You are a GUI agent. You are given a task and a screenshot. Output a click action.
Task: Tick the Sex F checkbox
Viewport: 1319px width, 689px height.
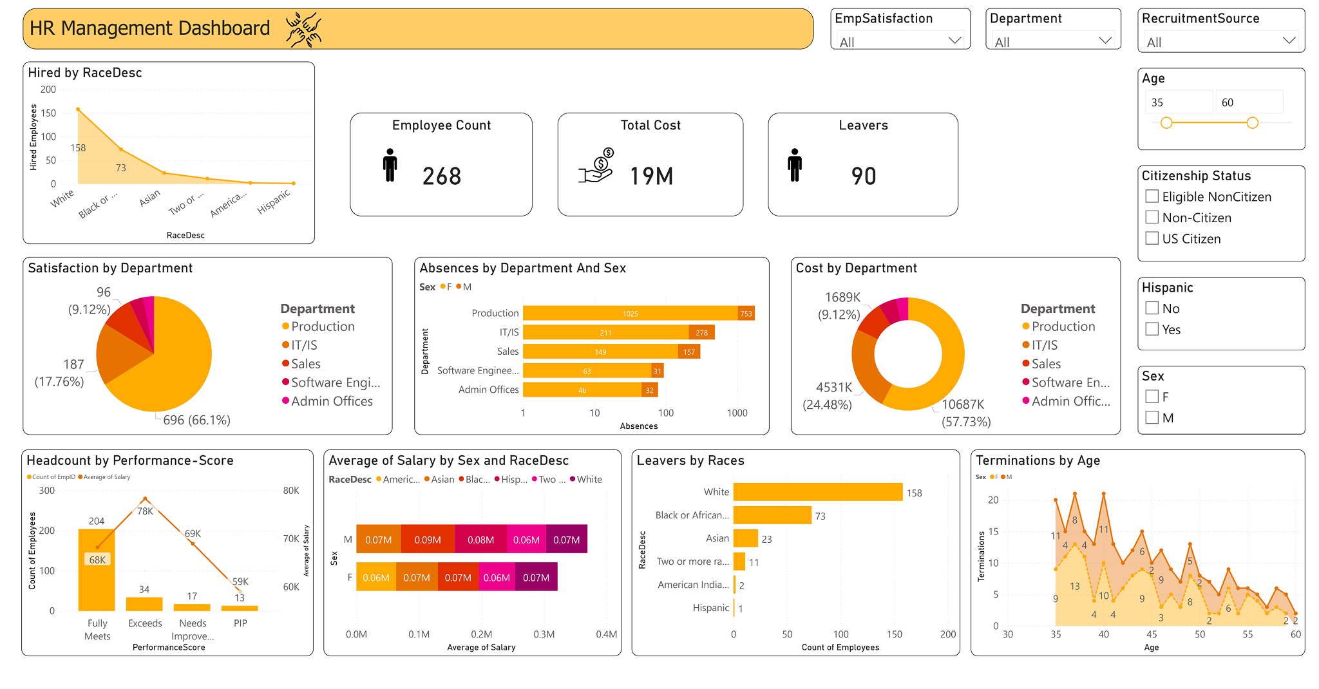click(1152, 397)
